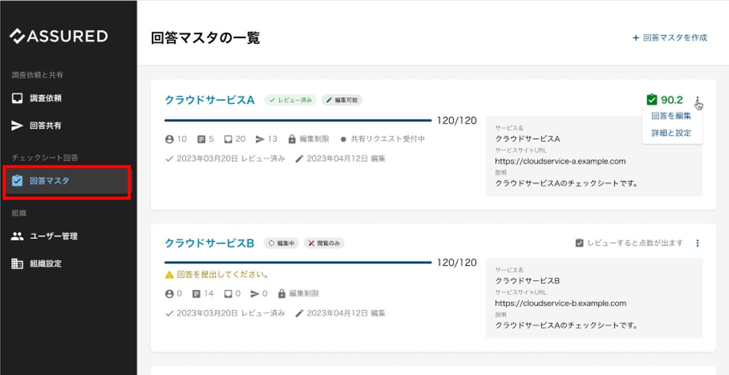This screenshot has width=729, height=375.
Task: Click the 組織設定 building icon
Action: coord(18,263)
